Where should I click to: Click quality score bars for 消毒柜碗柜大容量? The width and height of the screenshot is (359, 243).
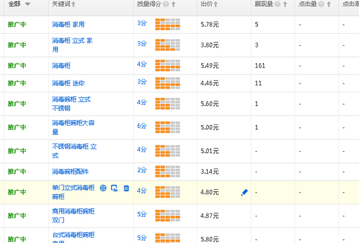point(167,128)
